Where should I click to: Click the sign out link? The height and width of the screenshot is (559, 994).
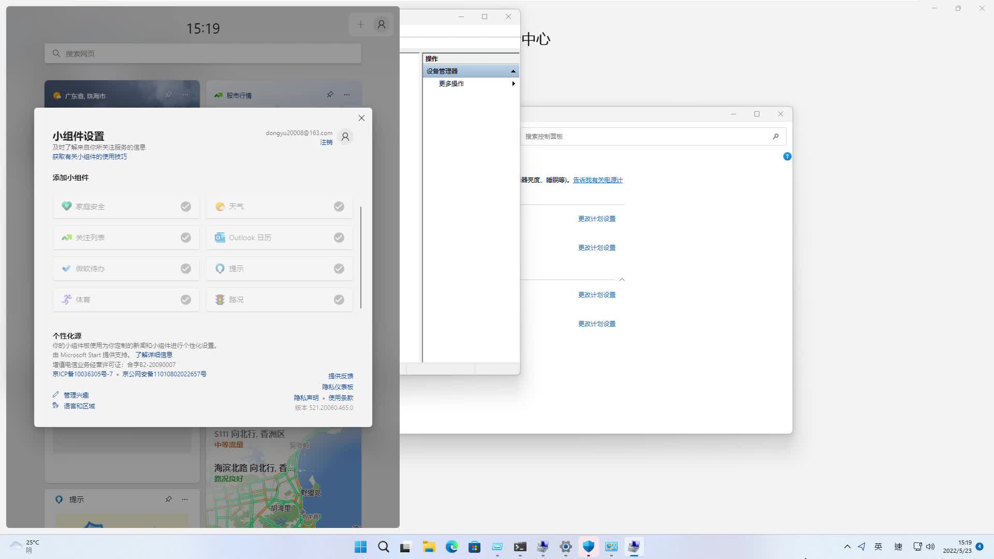tap(326, 142)
